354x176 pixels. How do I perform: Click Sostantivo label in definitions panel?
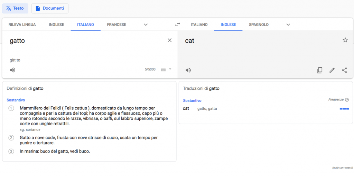pyautogui.click(x=16, y=100)
